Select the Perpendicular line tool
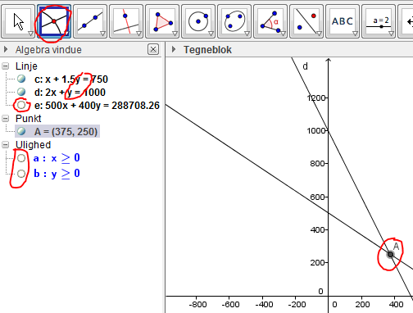 click(x=126, y=21)
